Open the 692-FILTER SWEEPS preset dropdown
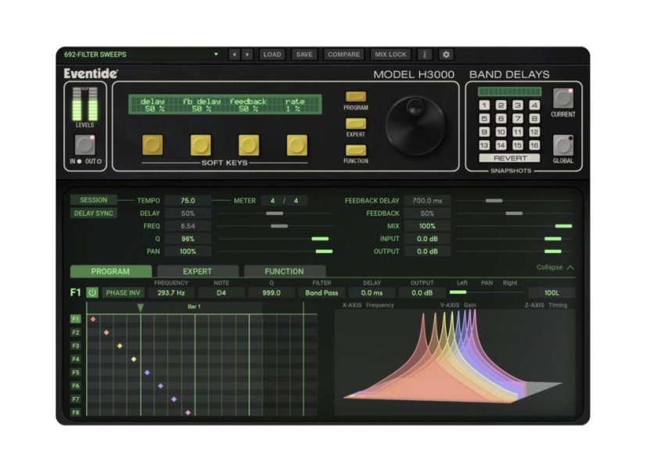The width and height of the screenshot is (646, 472). (139, 55)
